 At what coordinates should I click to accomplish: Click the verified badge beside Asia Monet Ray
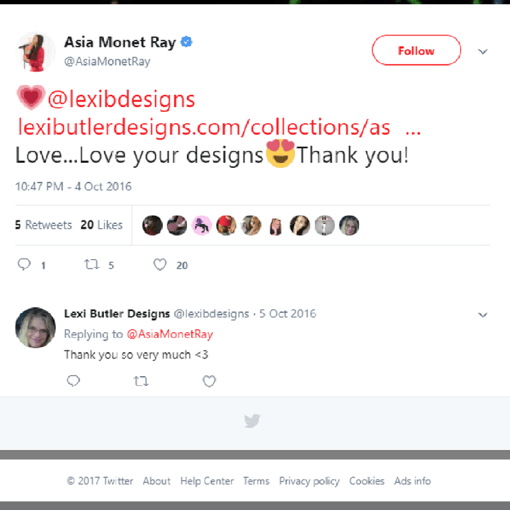[186, 42]
